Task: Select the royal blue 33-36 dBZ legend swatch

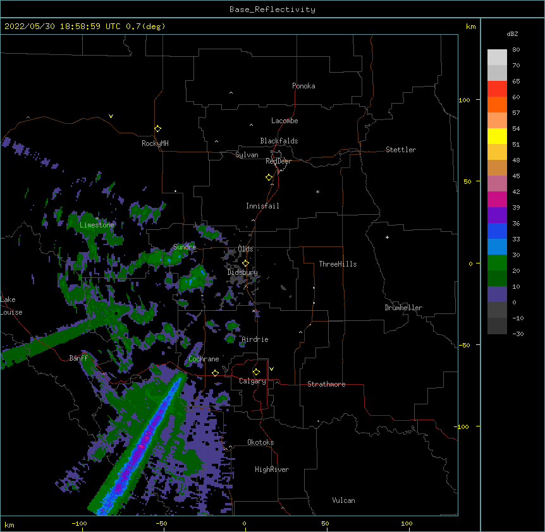Action: [497, 231]
